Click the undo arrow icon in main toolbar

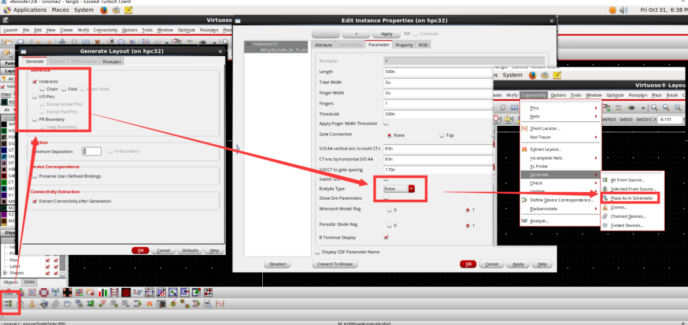pos(38,42)
